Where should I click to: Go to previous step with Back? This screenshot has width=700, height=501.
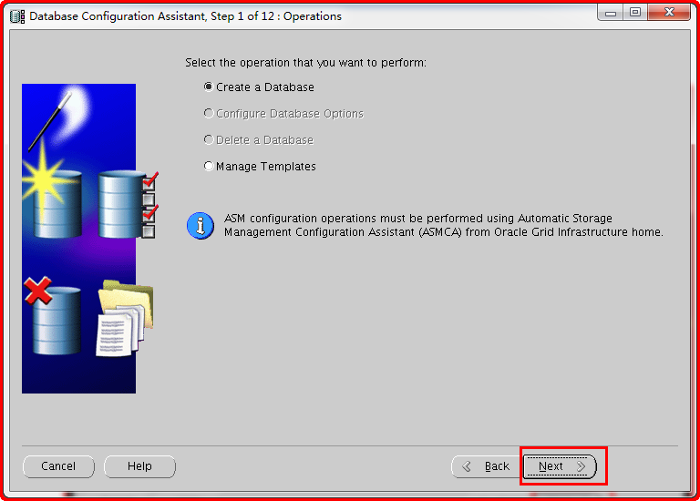(x=487, y=466)
